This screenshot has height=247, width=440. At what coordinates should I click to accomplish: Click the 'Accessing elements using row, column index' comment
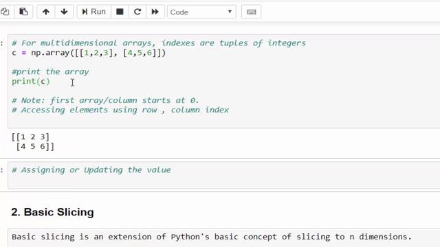pyautogui.click(x=120, y=110)
